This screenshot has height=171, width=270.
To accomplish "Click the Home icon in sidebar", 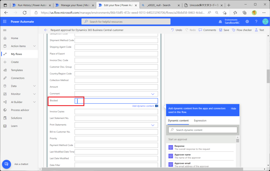I will pos(5,38).
